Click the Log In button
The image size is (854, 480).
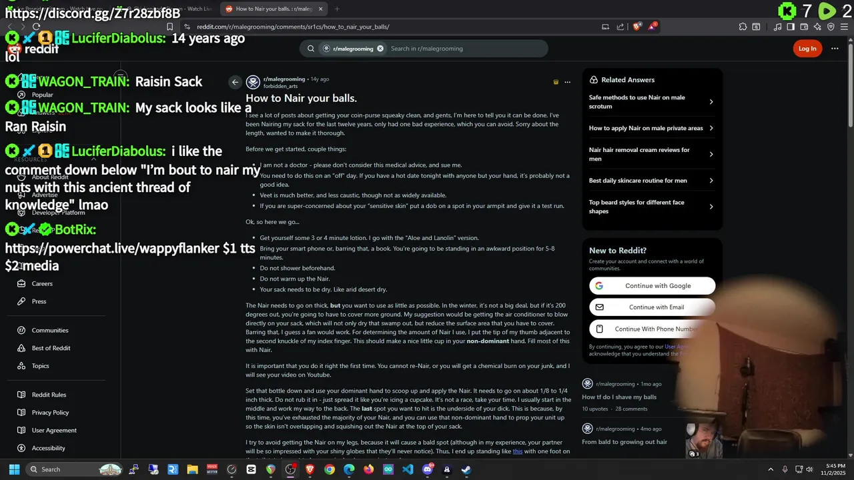point(807,48)
